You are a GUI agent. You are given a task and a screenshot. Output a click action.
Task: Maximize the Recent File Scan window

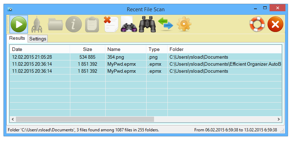265,8
